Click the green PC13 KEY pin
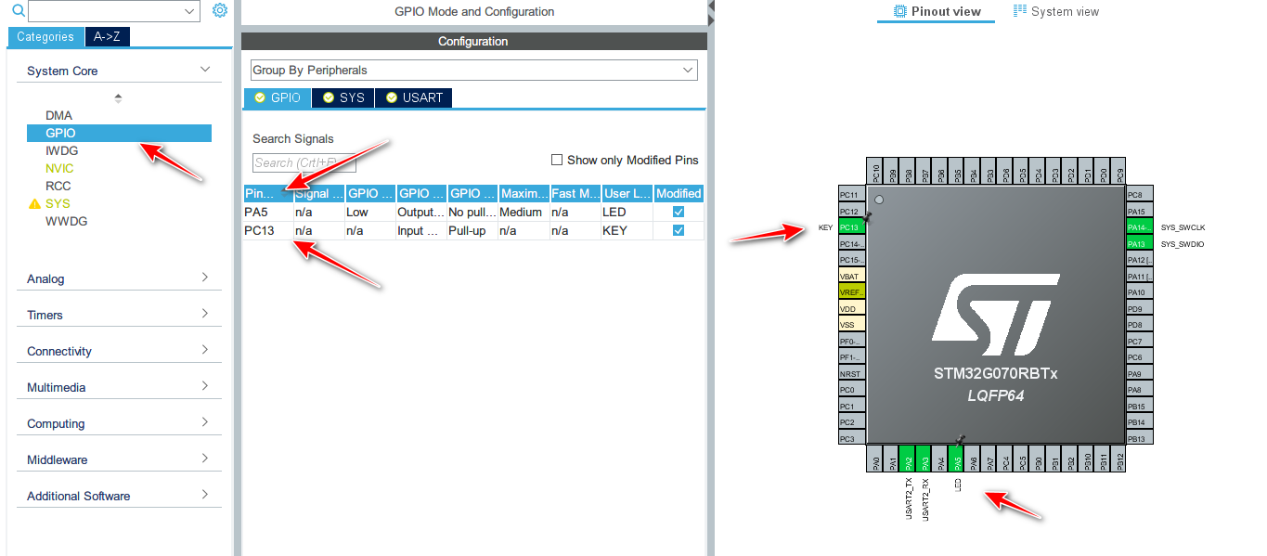The width and height of the screenshot is (1267, 556). coord(850,226)
